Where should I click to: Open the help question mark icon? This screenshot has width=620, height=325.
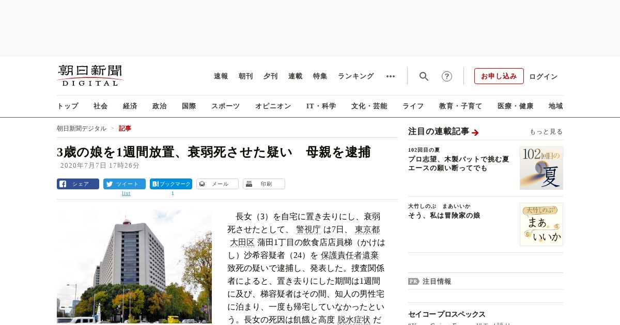[x=447, y=76]
